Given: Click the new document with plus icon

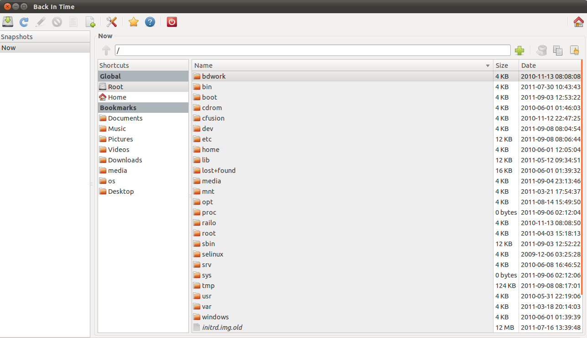Looking at the screenshot, I should click(90, 22).
